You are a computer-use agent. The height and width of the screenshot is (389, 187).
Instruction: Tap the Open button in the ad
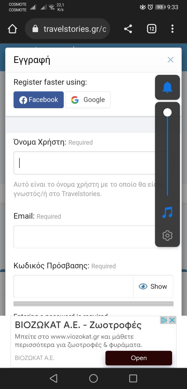139,358
